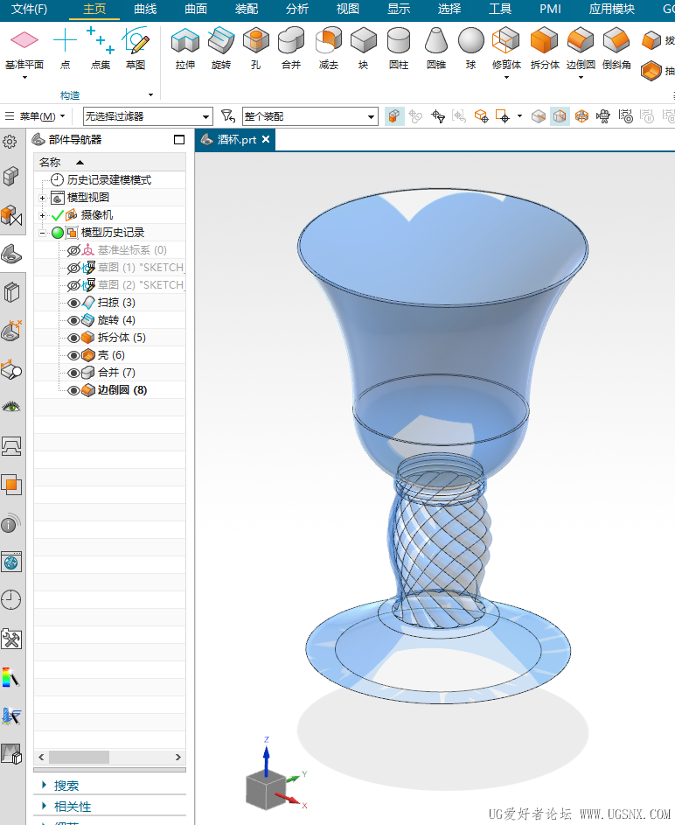675x825 pixels.
Task: Click the navigator horizontal scrollbar
Action: [79, 757]
